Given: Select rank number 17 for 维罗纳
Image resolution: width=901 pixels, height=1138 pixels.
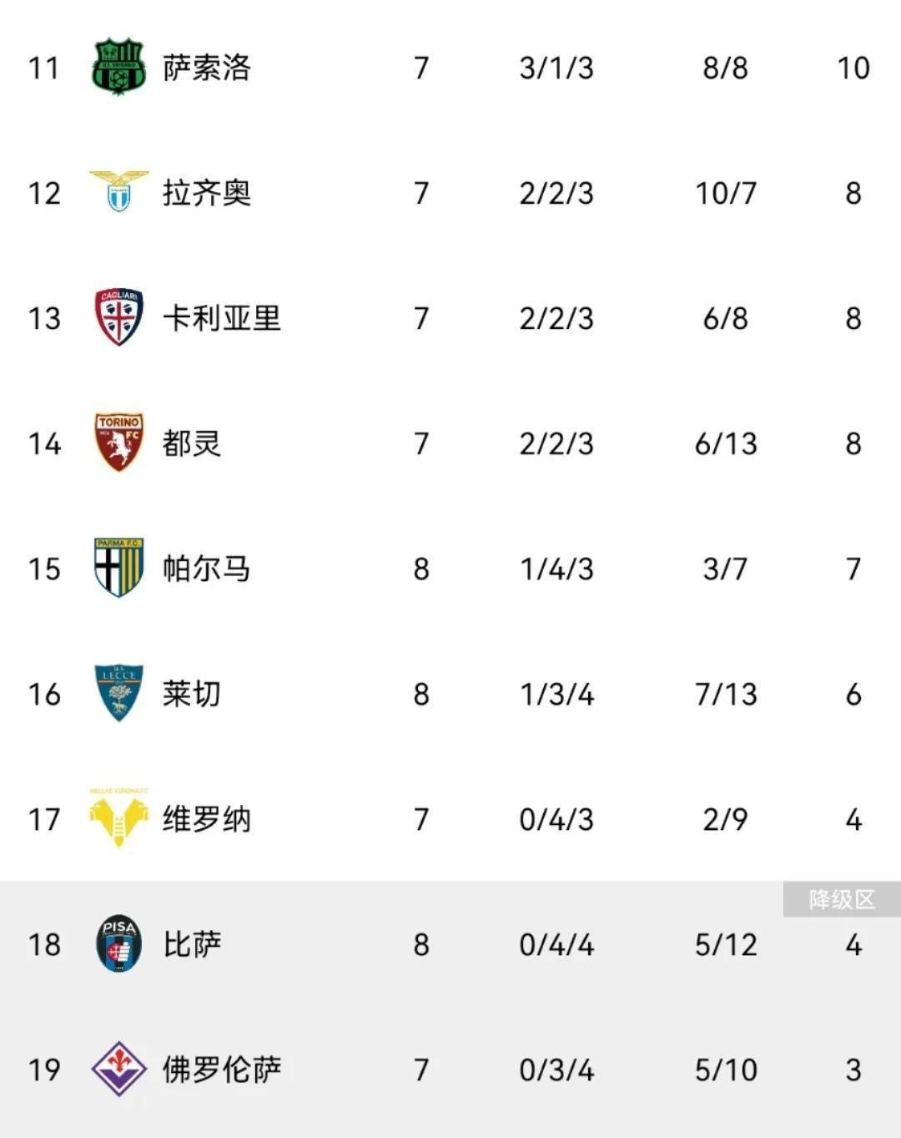Looking at the screenshot, I should pos(44,819).
